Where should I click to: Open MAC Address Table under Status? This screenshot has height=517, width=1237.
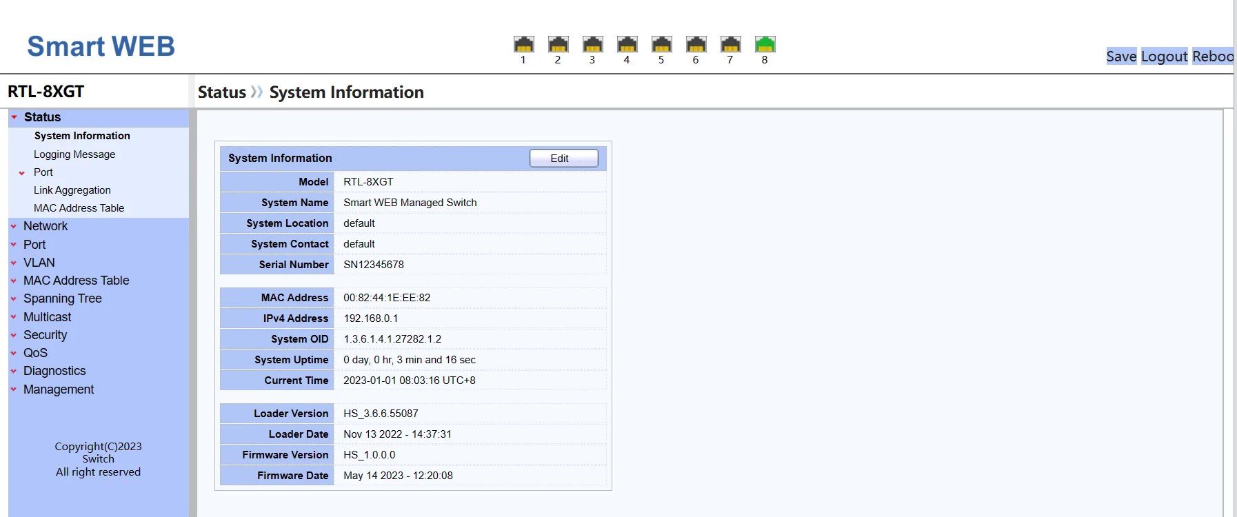click(79, 208)
